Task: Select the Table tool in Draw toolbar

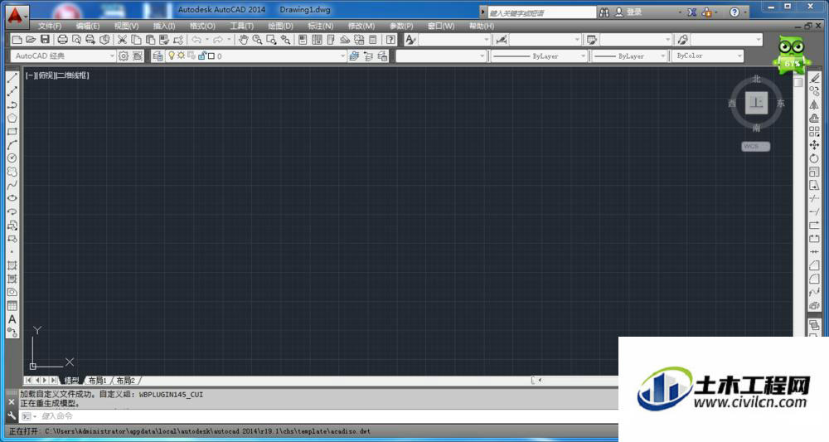Action: [x=12, y=306]
